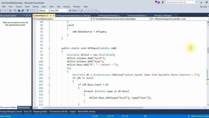Image resolution: width=209 pixels, height=118 pixels.
Task: Switch to the Data Sources panel tab
Action: point(24,108)
